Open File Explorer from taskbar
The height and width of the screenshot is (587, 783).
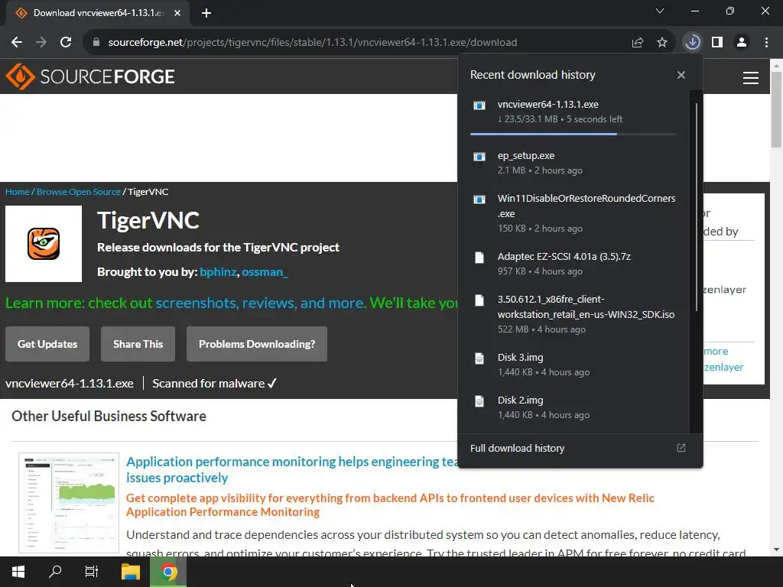tap(130, 572)
